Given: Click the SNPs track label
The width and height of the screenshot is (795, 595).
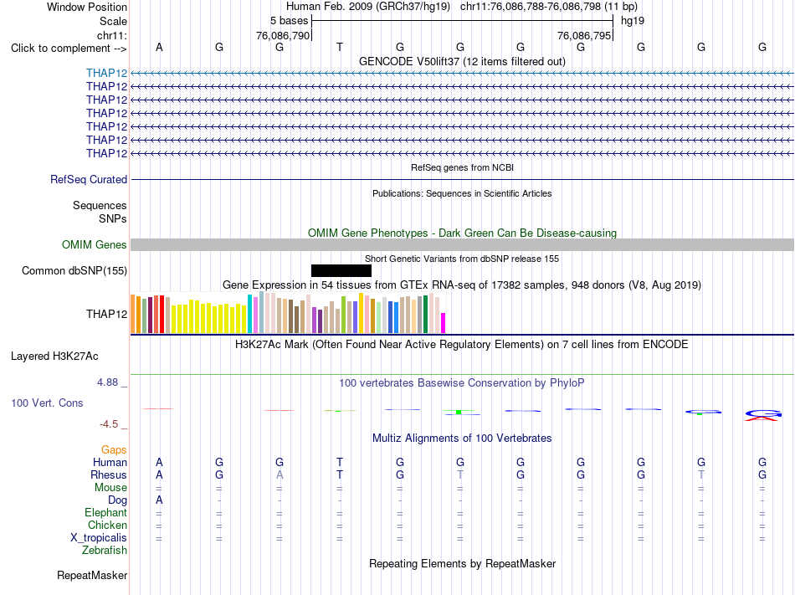Looking at the screenshot, I should (x=113, y=219).
